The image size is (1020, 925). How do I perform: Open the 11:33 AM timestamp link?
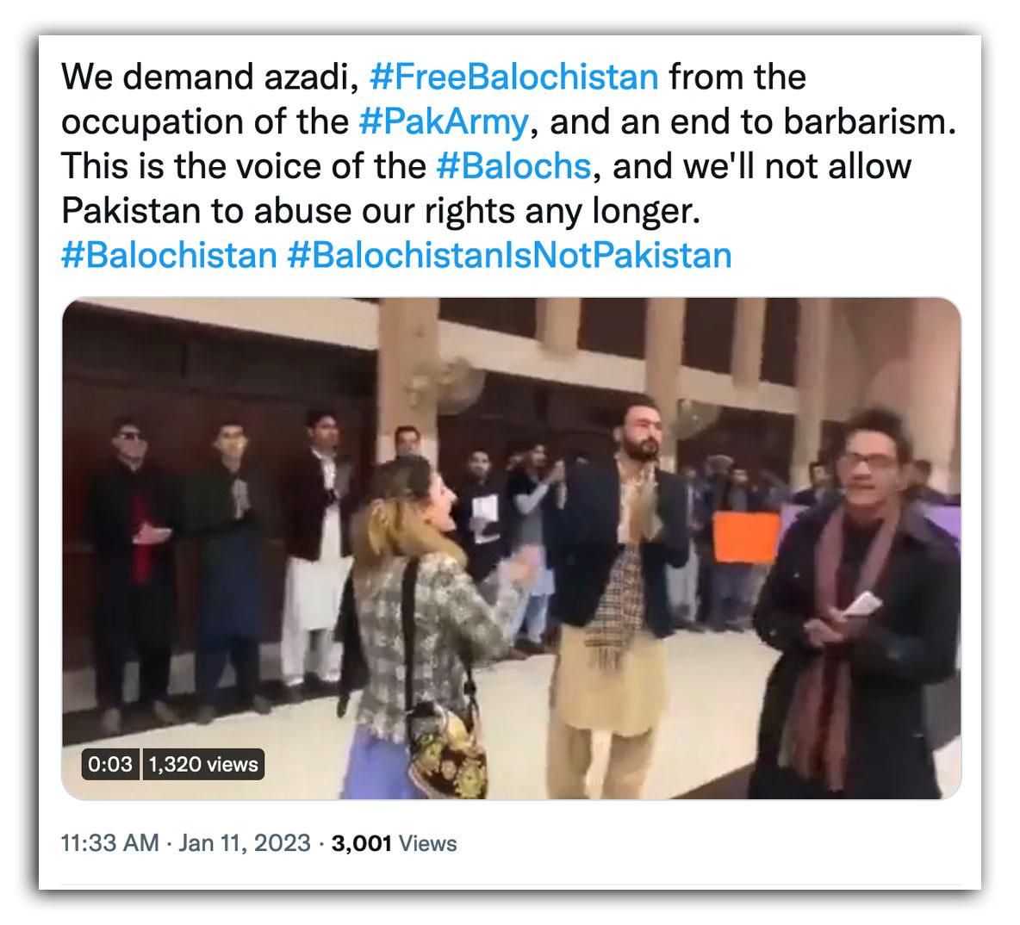click(x=110, y=843)
